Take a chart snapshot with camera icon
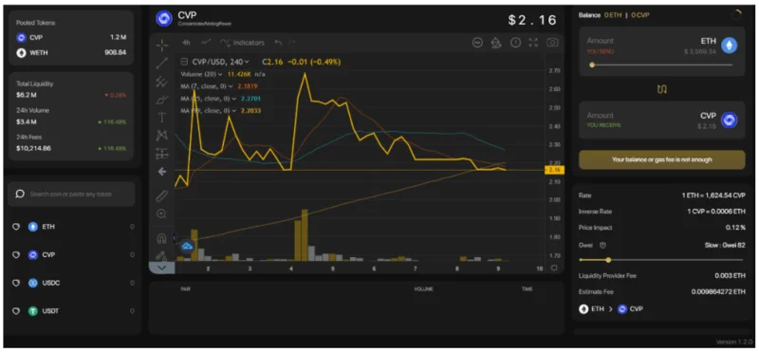The image size is (759, 352). pos(552,43)
